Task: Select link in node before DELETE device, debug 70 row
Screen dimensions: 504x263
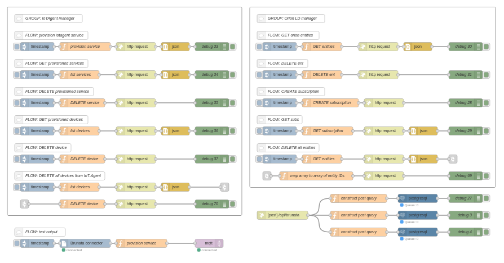Action: tap(24, 204)
